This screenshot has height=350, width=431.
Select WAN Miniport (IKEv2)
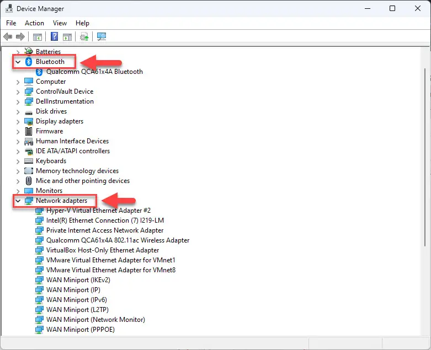78,280
